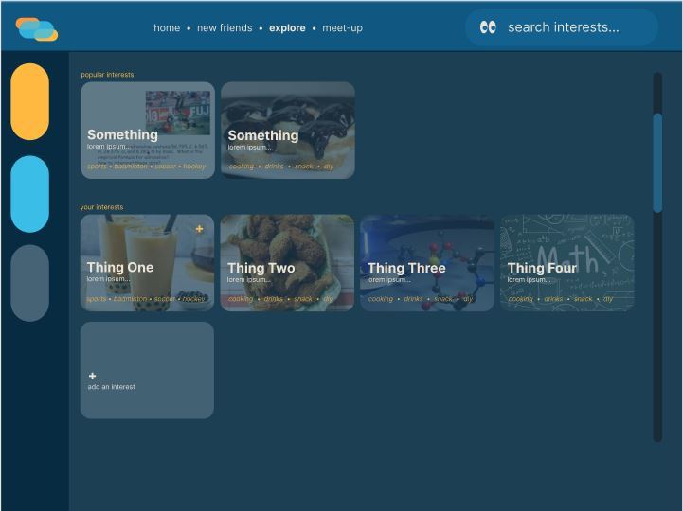The image size is (683, 511).
Task: Select the blue pill in the sidebar
Action: [29, 194]
